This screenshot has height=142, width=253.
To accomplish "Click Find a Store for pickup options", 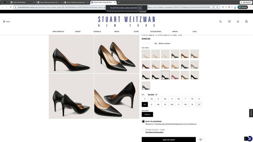I will [x=154, y=132].
